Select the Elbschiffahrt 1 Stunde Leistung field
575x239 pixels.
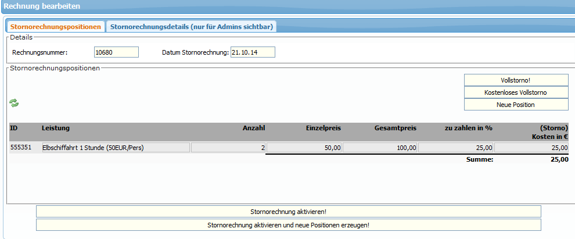[x=115, y=148]
